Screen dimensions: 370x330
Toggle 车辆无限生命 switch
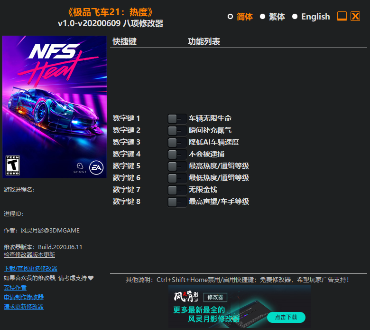pos(177,119)
